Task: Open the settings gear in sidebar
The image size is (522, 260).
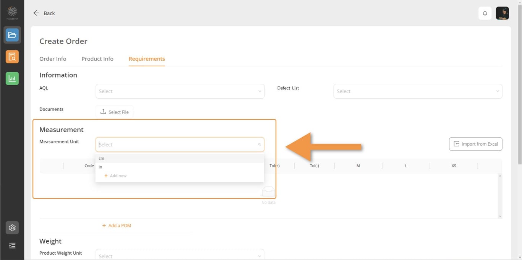Action: click(x=12, y=228)
